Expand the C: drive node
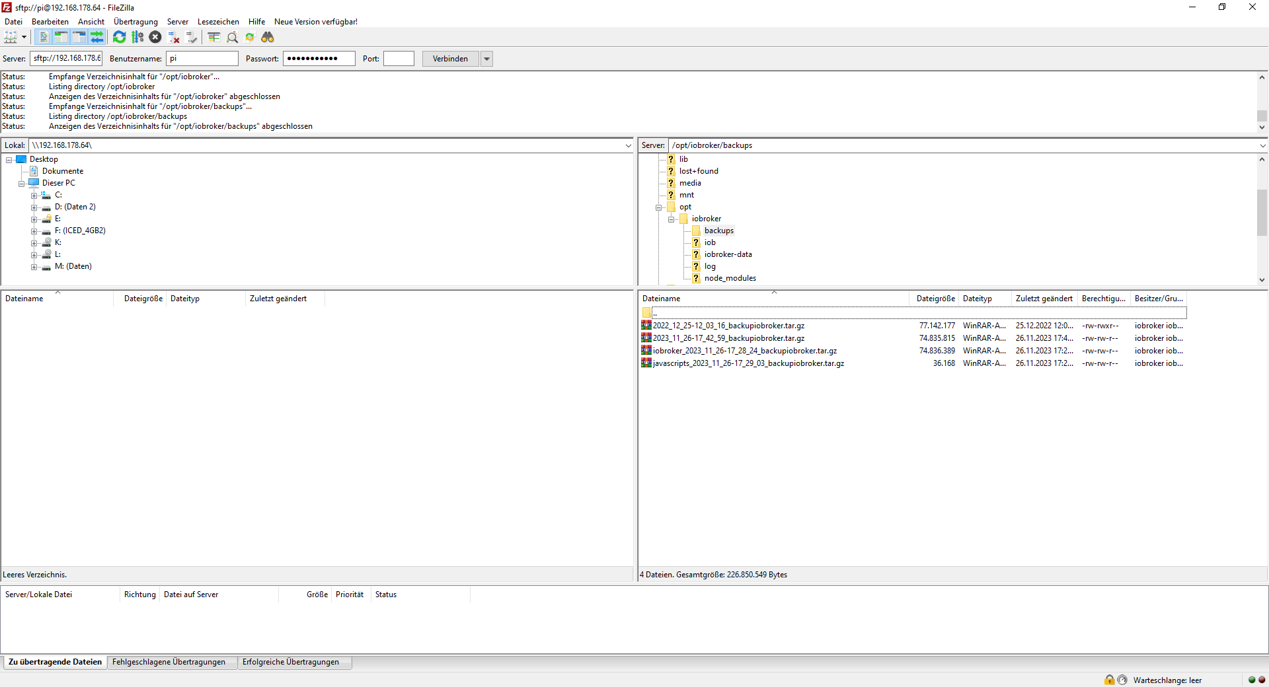Image resolution: width=1269 pixels, height=687 pixels. pos(34,196)
